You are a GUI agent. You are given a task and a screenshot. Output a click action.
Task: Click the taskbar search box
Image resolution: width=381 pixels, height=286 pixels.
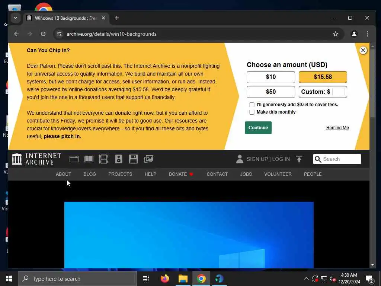click(77, 279)
